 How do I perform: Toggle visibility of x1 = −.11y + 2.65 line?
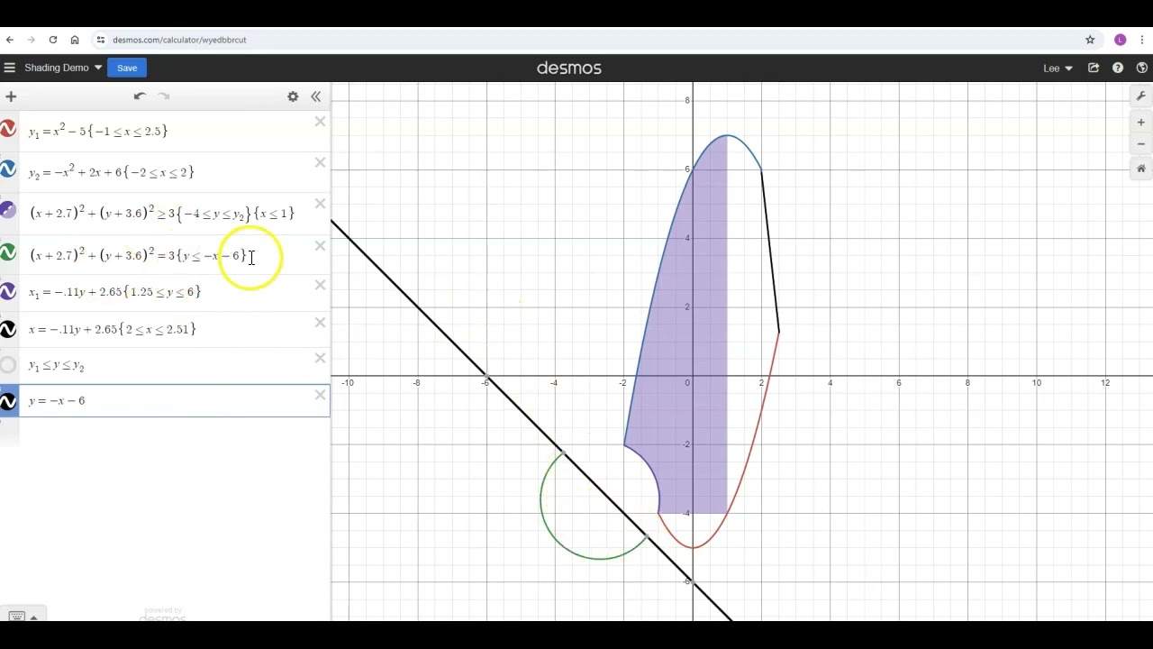pos(8,291)
